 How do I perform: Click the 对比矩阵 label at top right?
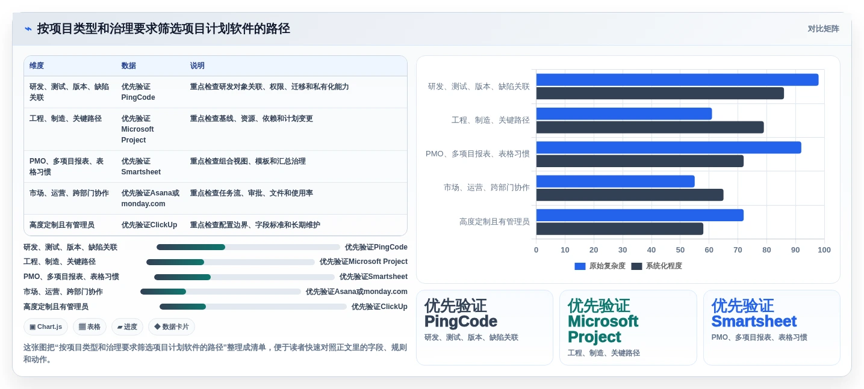[823, 29]
